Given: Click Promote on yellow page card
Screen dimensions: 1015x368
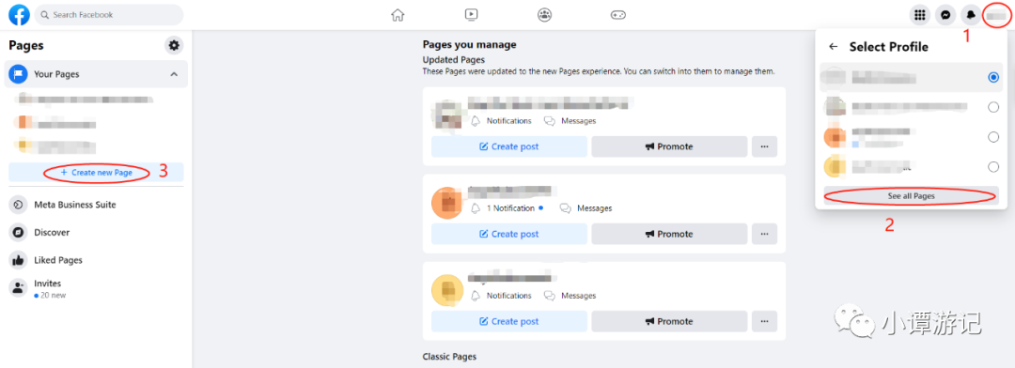Looking at the screenshot, I should 669,321.
